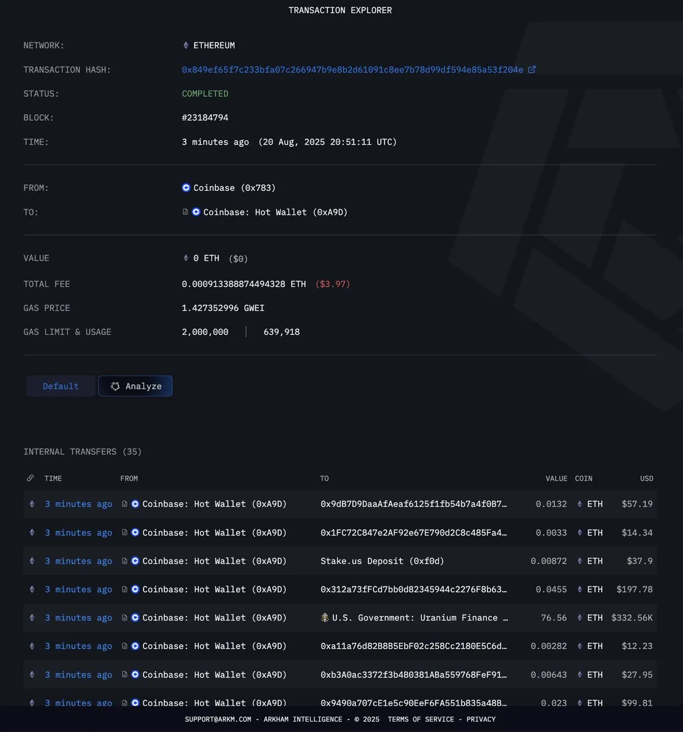Screen dimensions: 683x732
Task: Click the leading ETH icon on the $12.23 row
Action: [32, 646]
